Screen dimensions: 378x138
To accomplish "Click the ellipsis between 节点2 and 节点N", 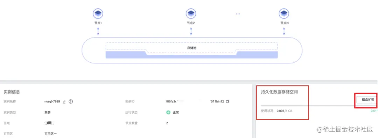I will [x=238, y=14].
